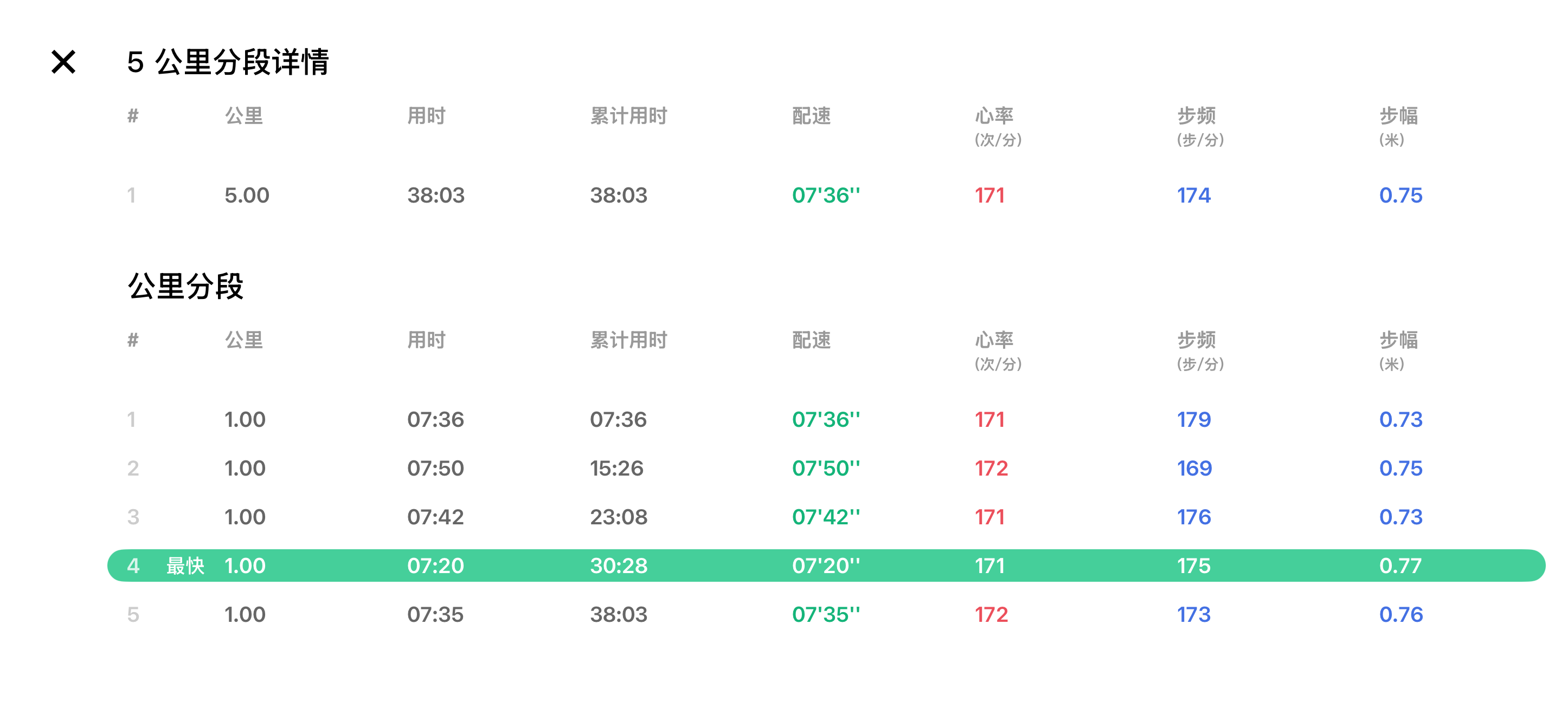
Task: Select the last split with pace 07'35''
Action: 825,614
